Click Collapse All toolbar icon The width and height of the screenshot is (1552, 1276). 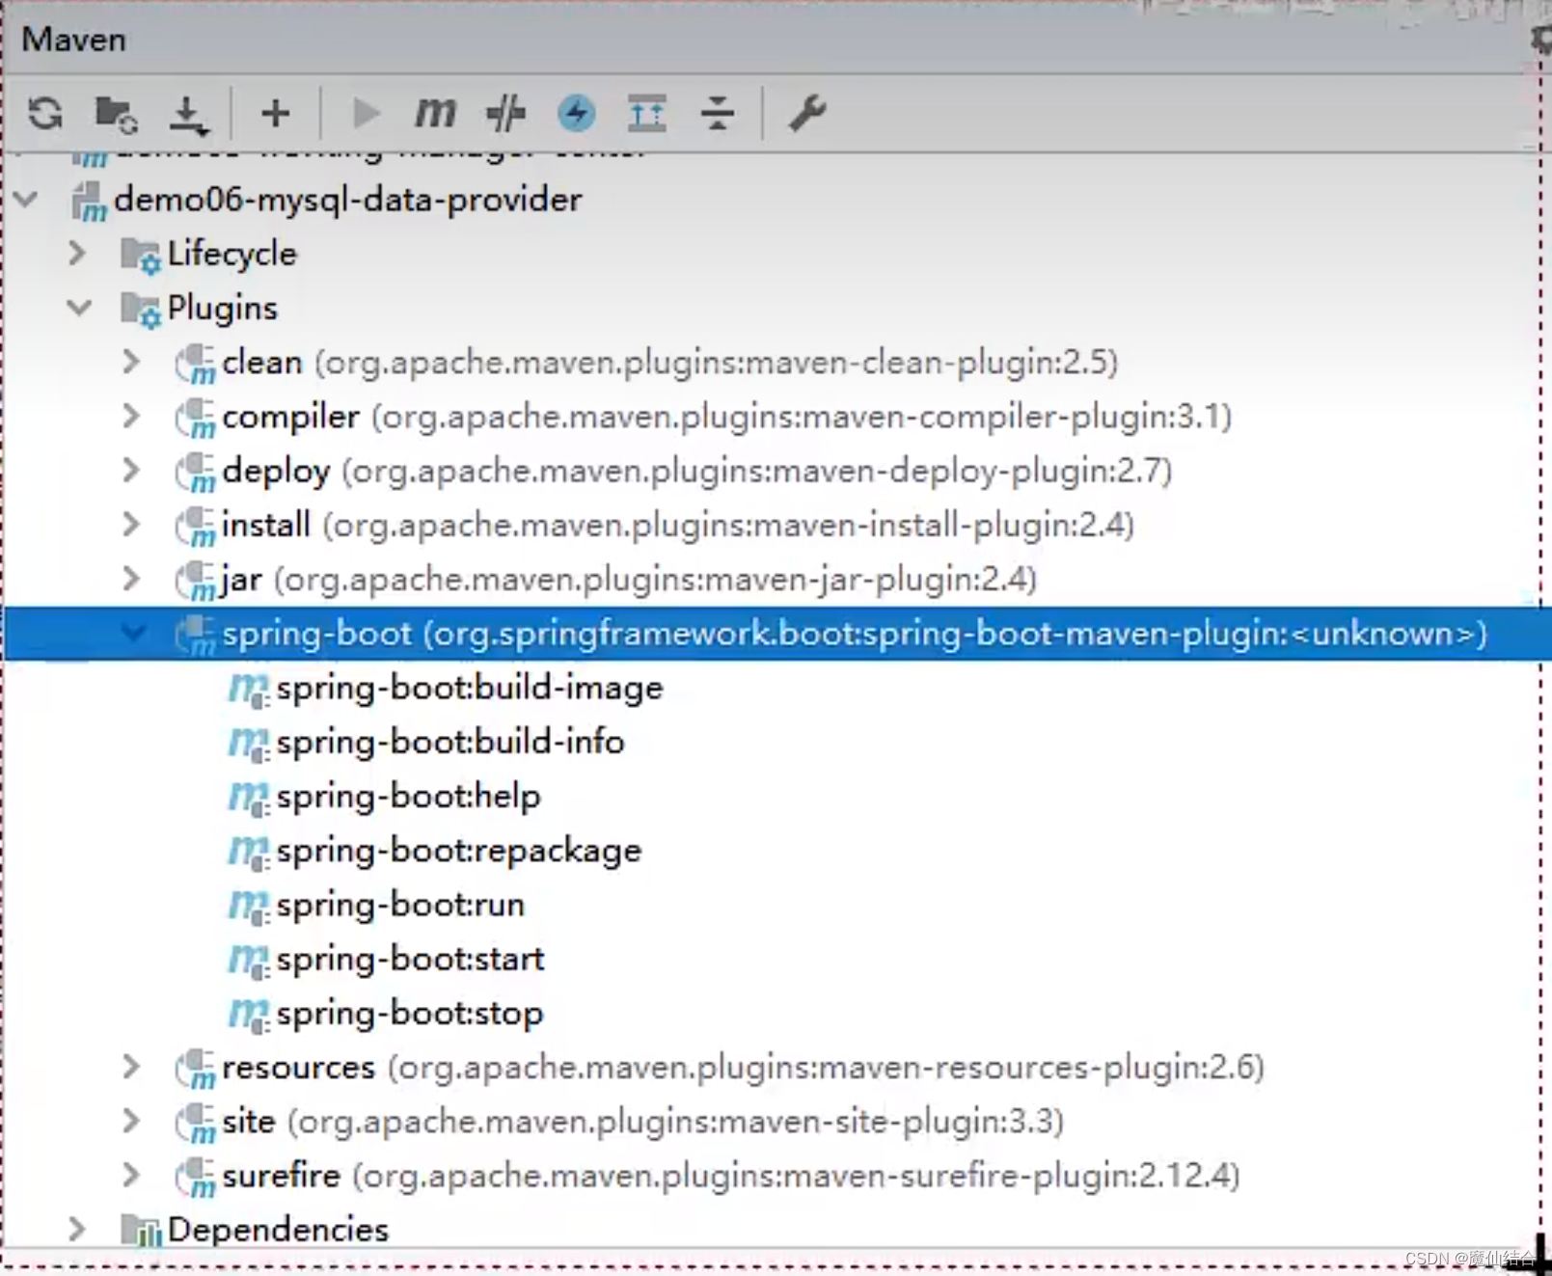pos(718,114)
